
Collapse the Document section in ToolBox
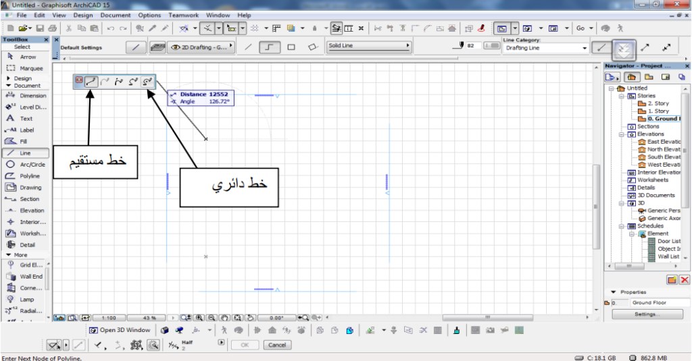tap(8, 86)
